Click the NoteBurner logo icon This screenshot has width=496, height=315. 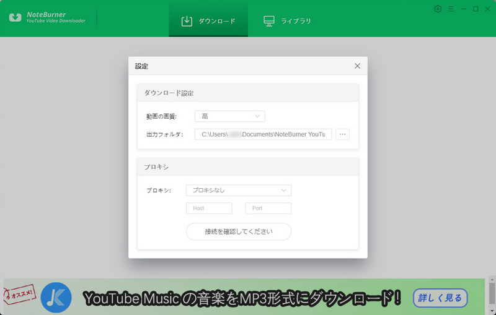tap(15, 17)
